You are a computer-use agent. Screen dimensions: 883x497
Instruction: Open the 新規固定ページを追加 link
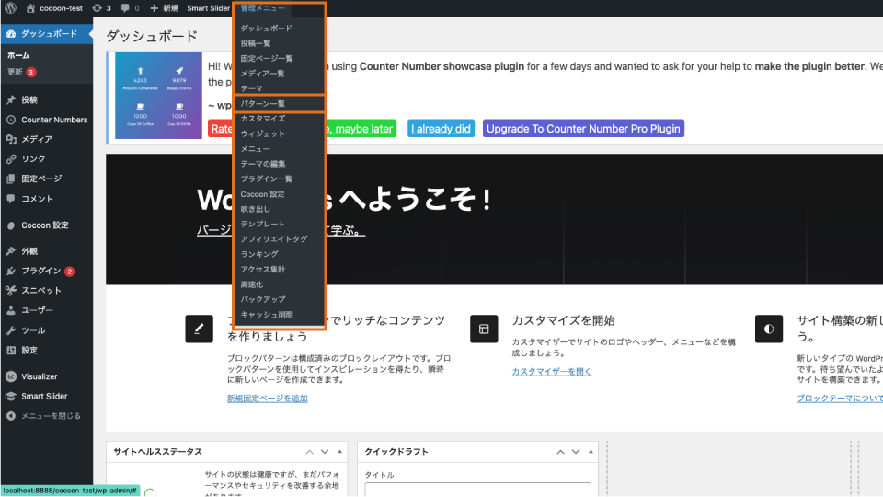(x=268, y=399)
